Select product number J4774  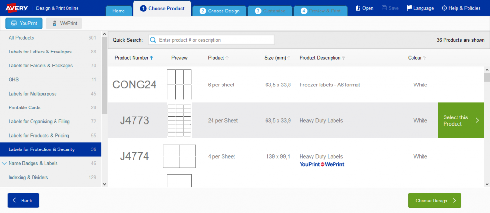(134, 156)
